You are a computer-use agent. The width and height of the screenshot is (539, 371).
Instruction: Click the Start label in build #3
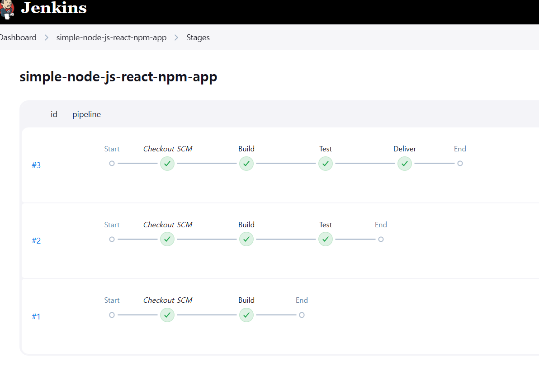click(112, 149)
